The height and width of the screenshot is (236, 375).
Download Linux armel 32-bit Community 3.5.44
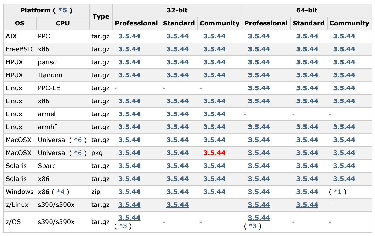(214, 114)
